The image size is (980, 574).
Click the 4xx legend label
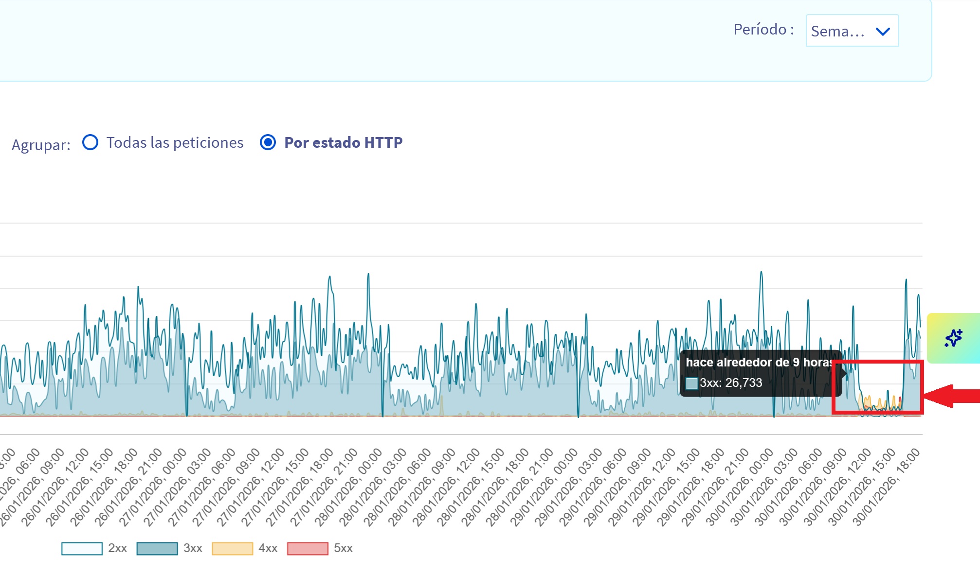pyautogui.click(x=268, y=548)
